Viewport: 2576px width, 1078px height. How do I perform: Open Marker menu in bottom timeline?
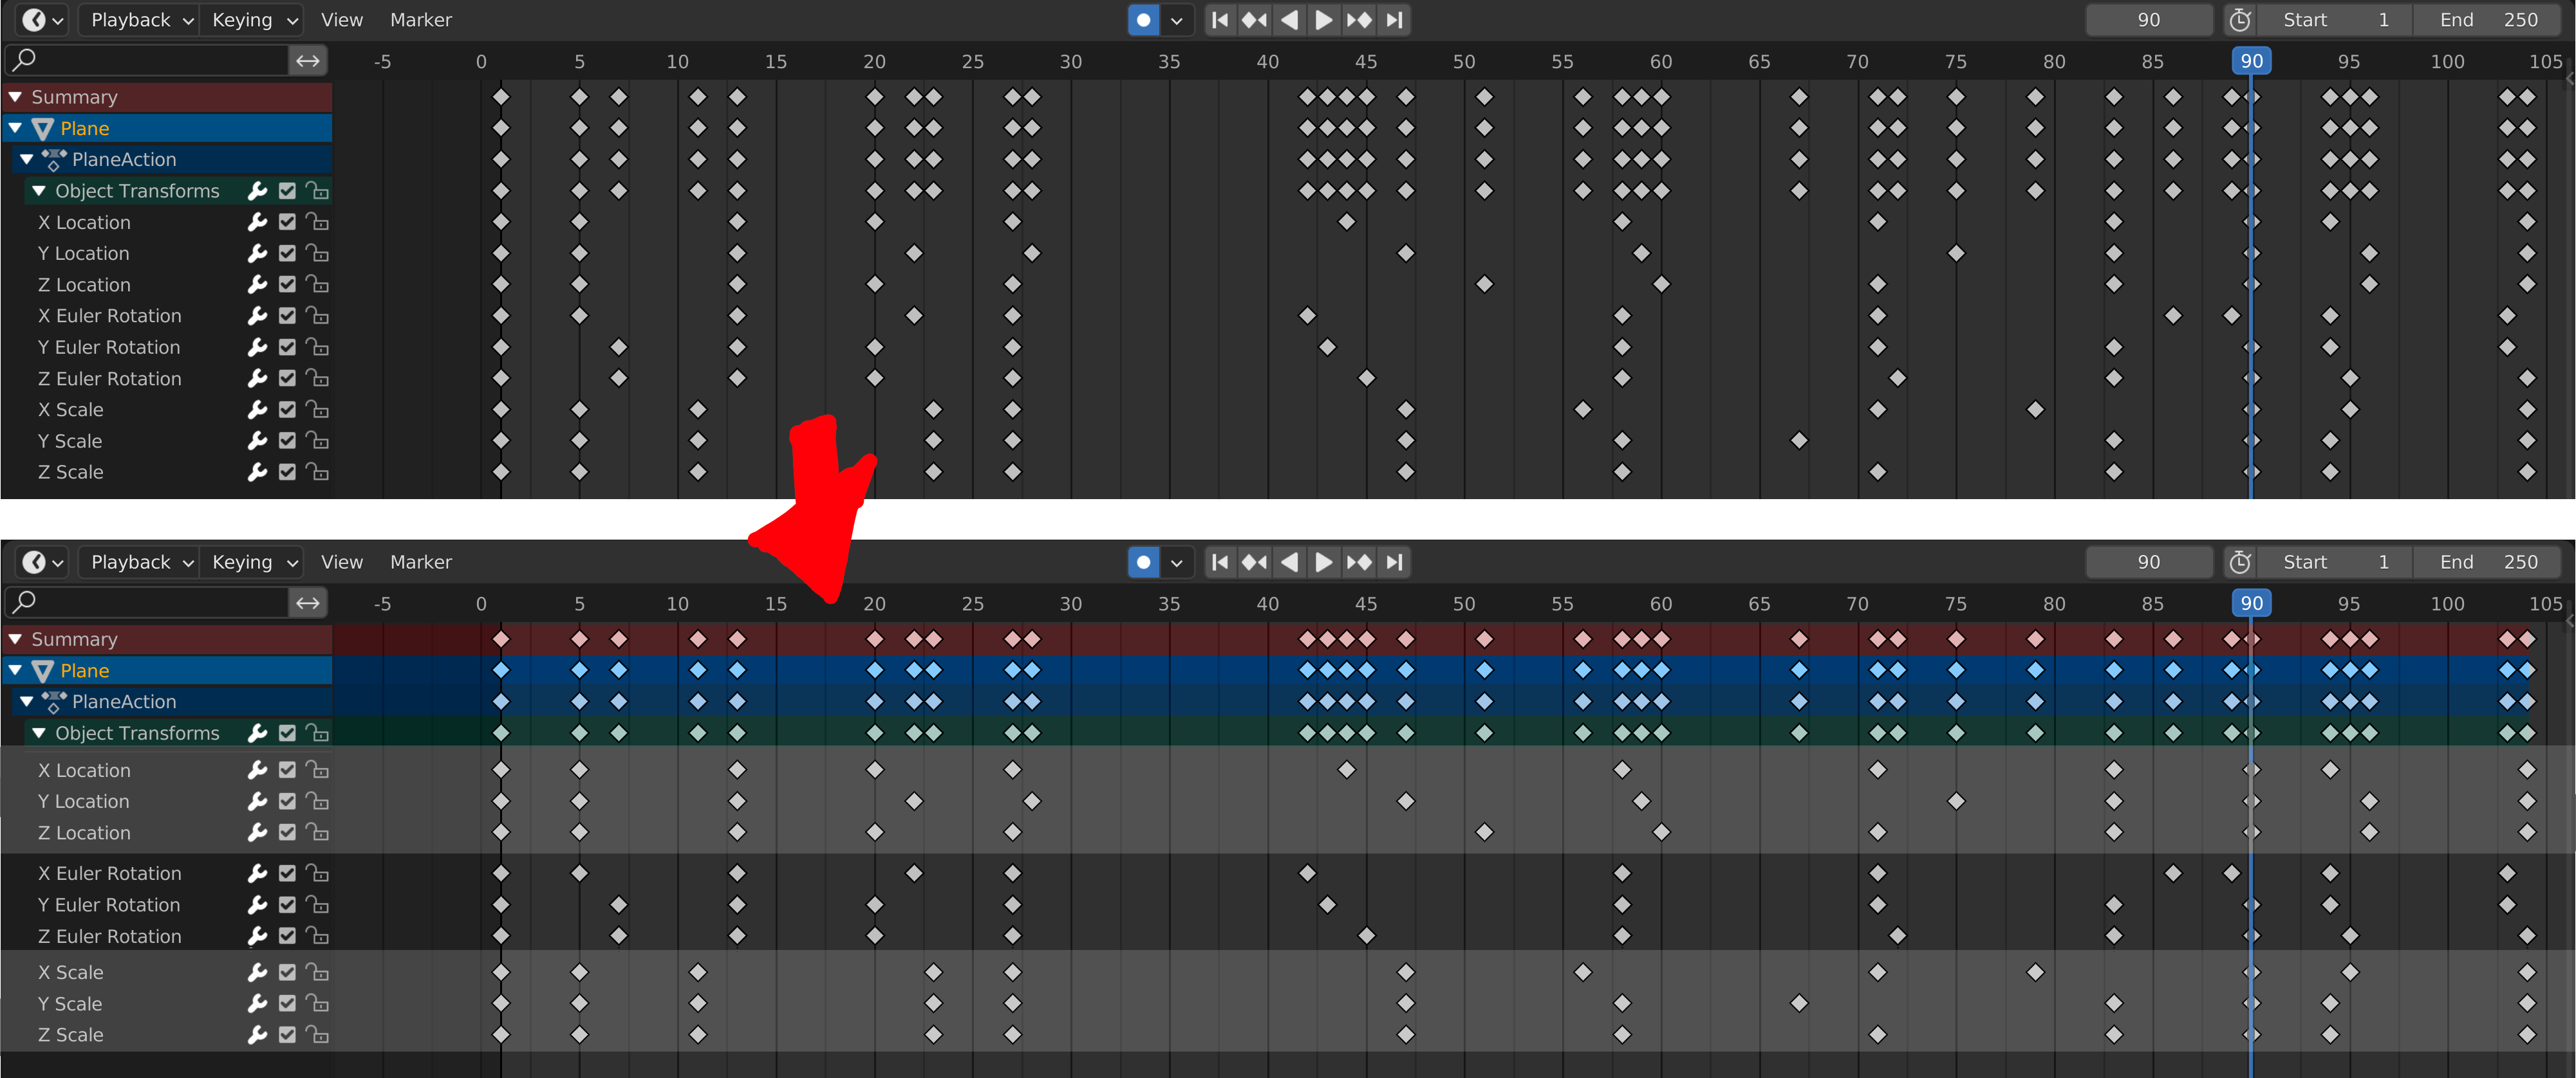pyautogui.click(x=420, y=563)
